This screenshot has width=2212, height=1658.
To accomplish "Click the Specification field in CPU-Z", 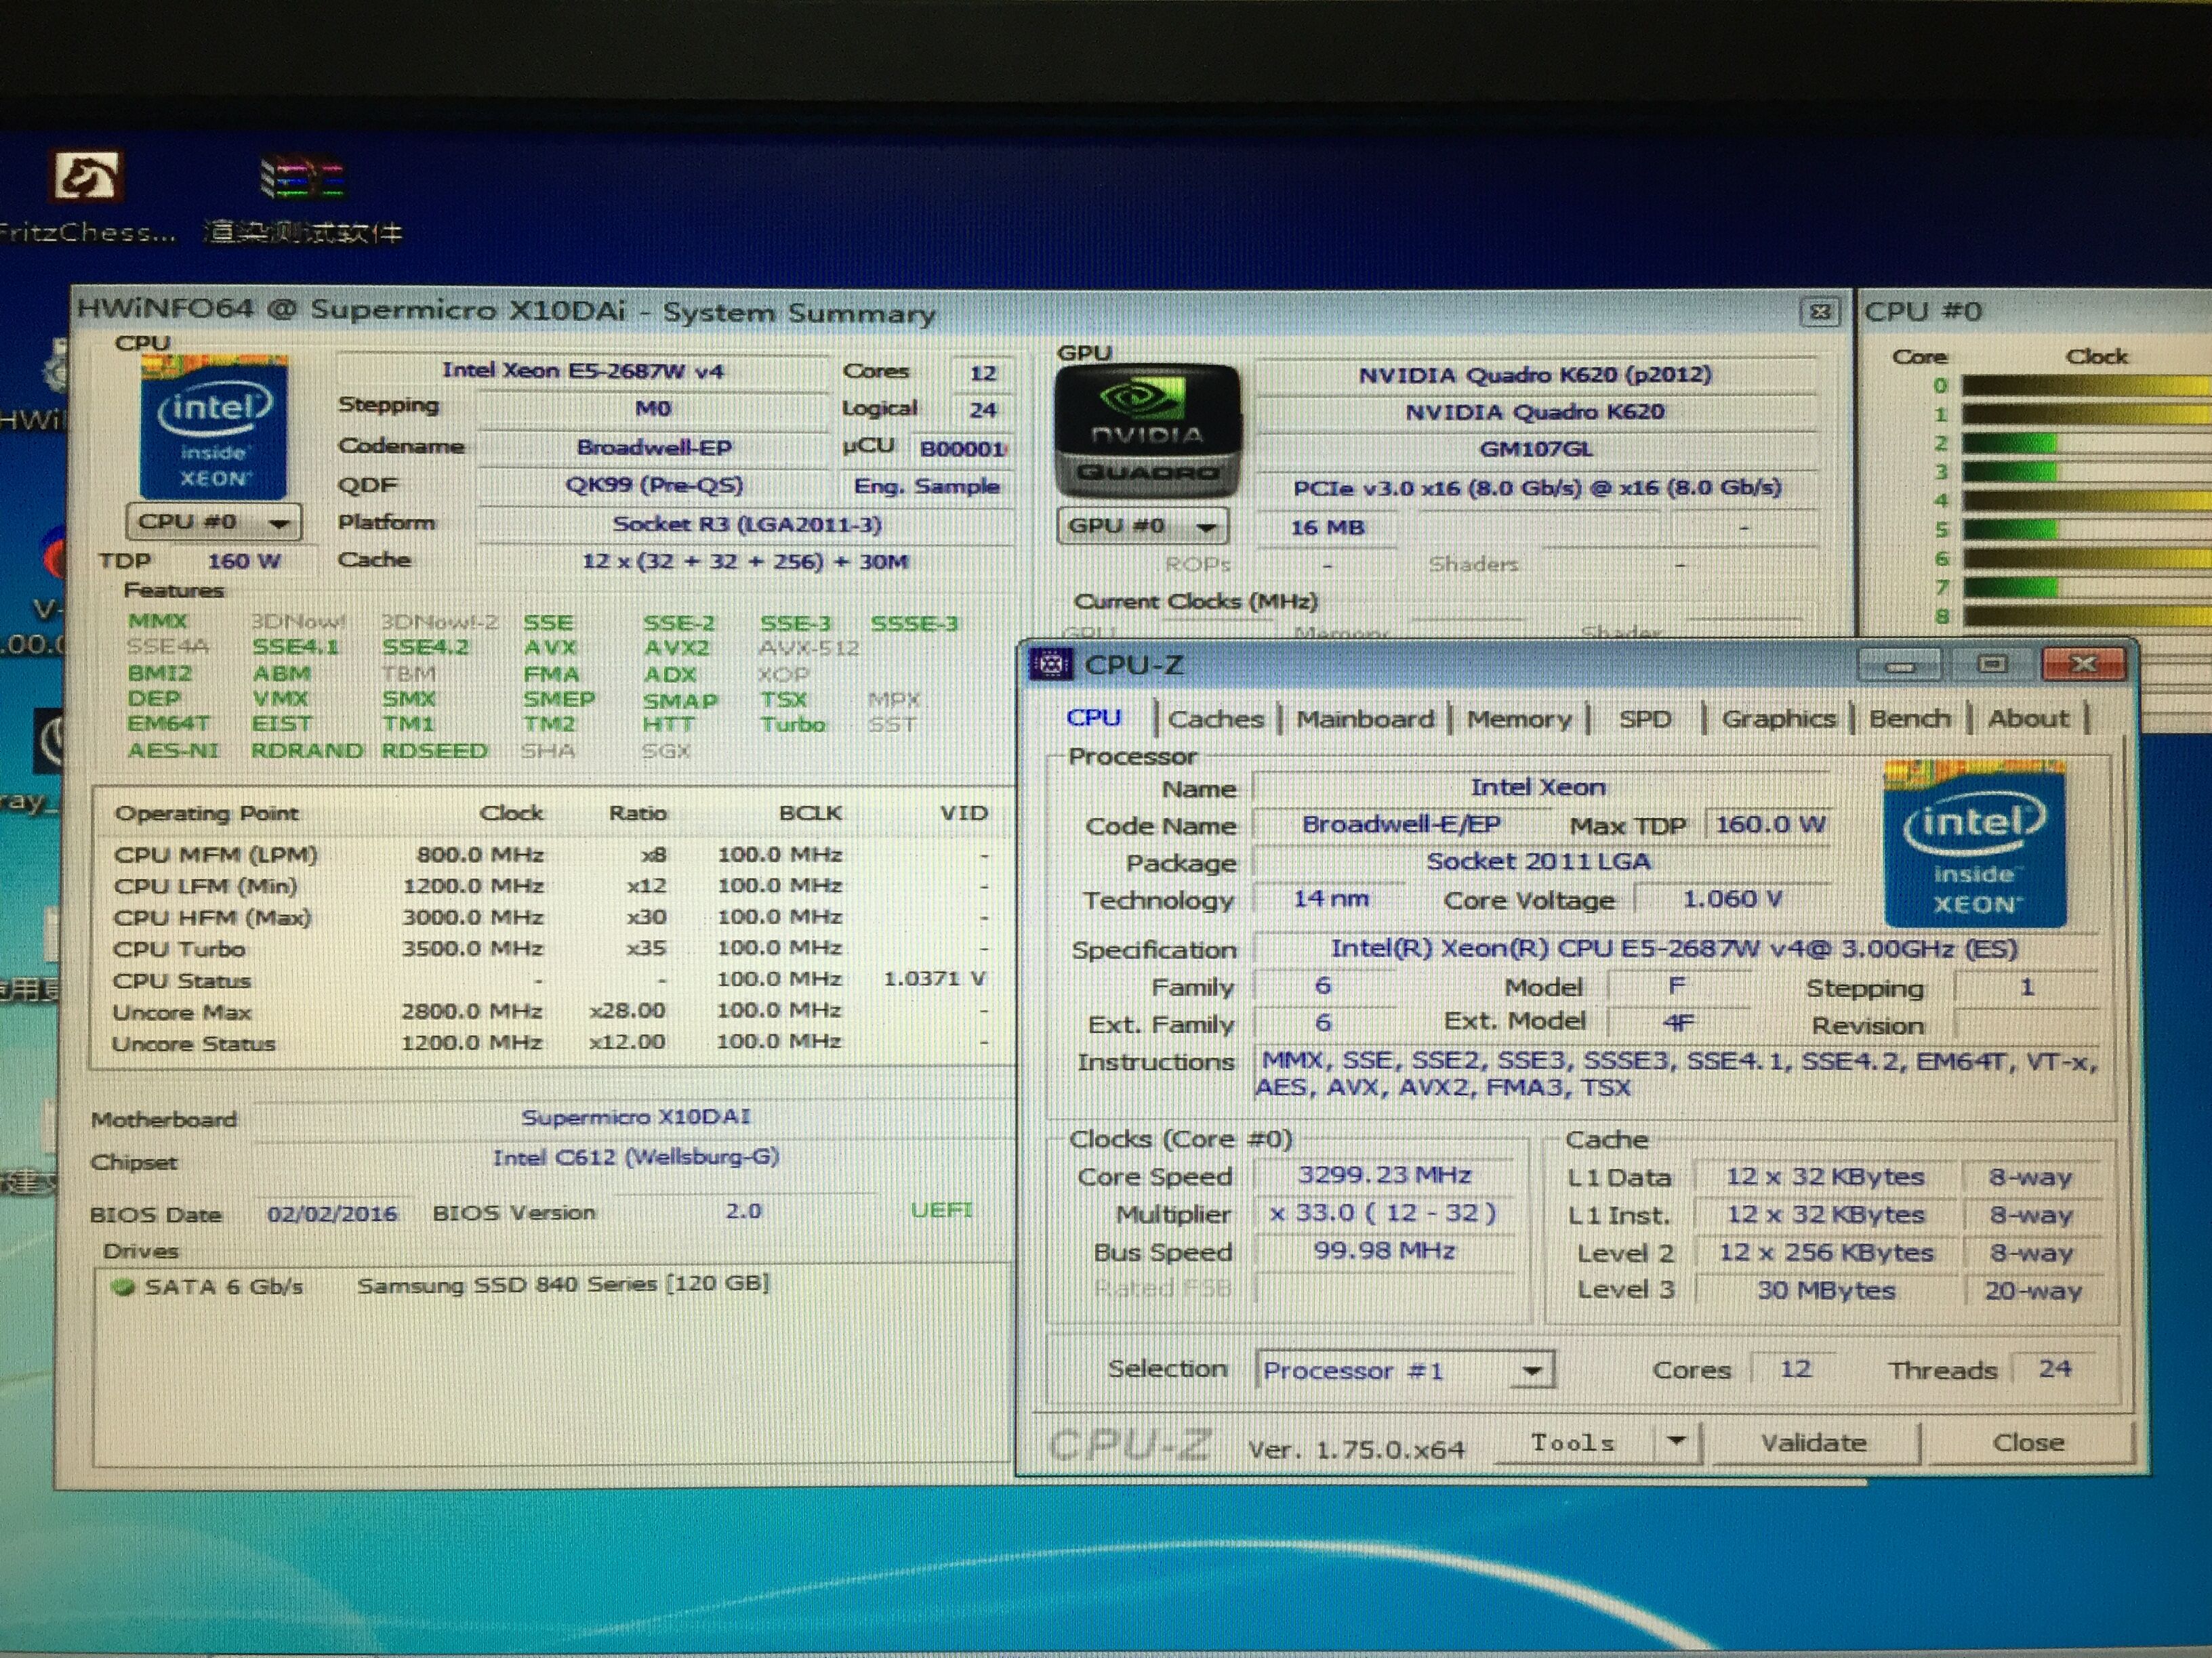I will [x=1675, y=948].
